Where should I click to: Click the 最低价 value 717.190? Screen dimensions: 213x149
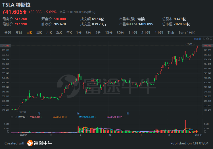coord(21,24)
